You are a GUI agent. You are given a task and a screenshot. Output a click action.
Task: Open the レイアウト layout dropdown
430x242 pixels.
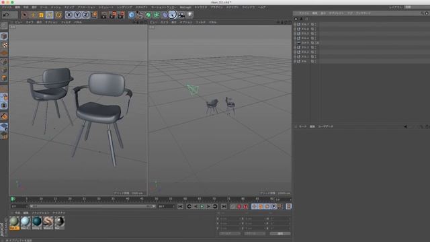pyautogui.click(x=417, y=7)
